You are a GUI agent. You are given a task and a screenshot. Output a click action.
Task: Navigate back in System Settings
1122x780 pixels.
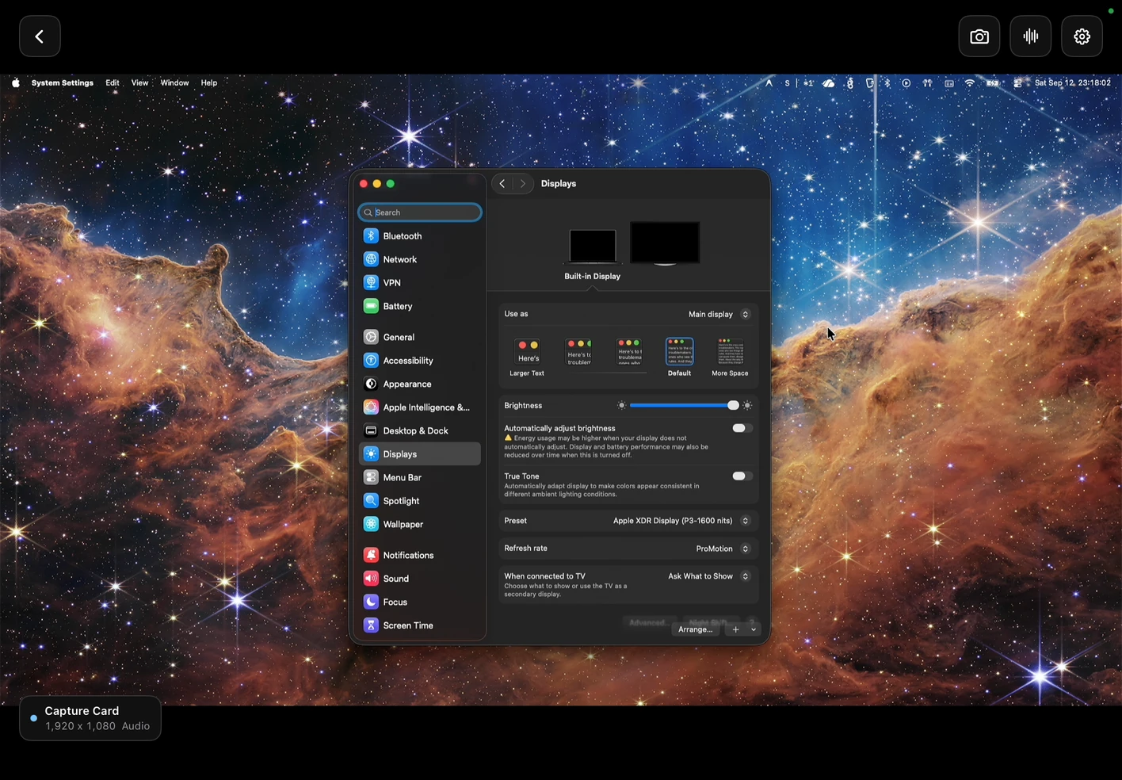502,184
